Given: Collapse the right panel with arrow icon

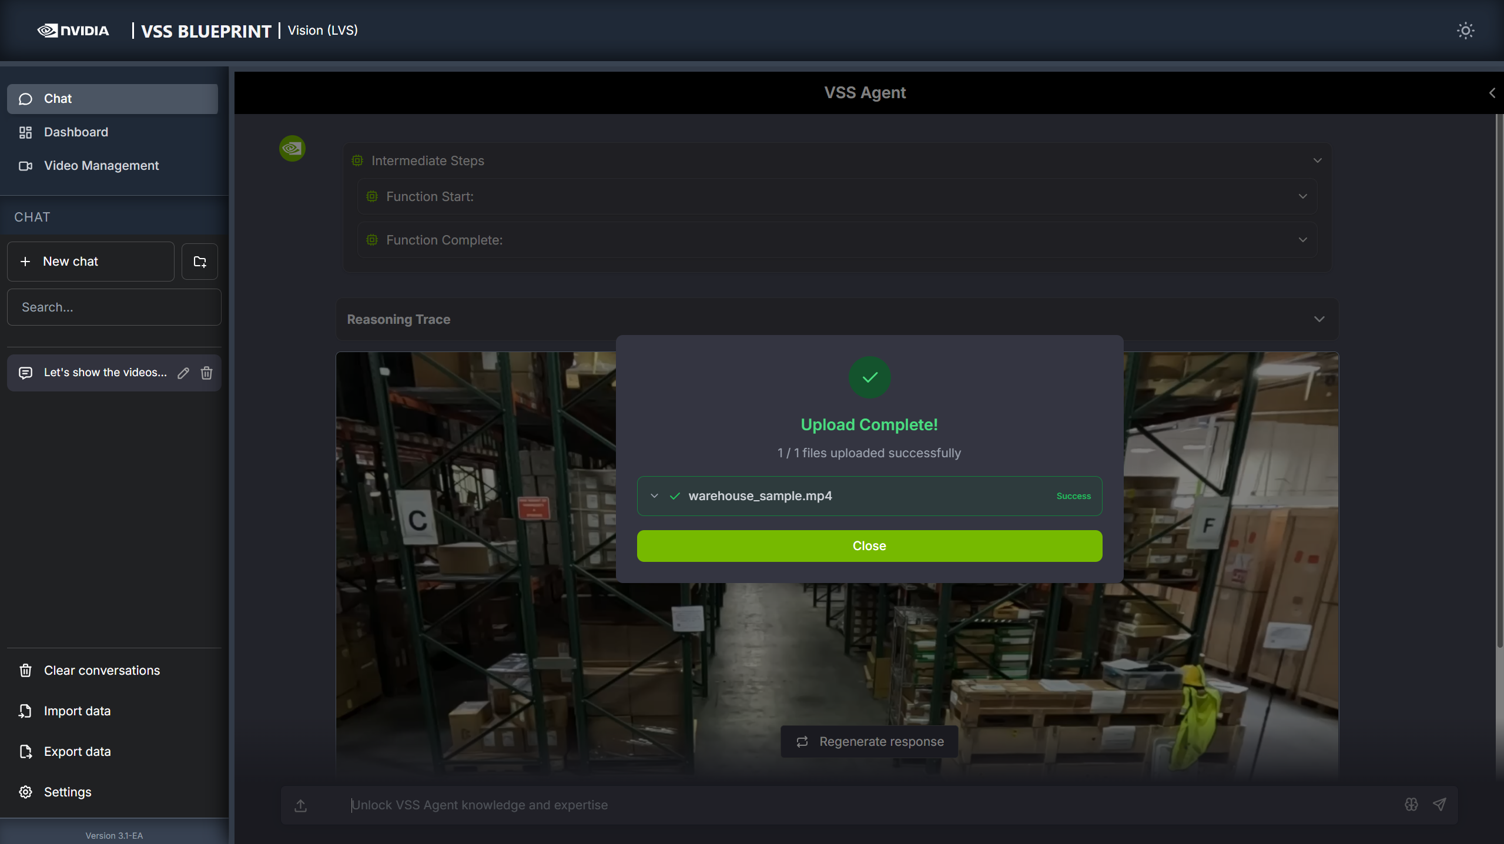Looking at the screenshot, I should 1492,93.
